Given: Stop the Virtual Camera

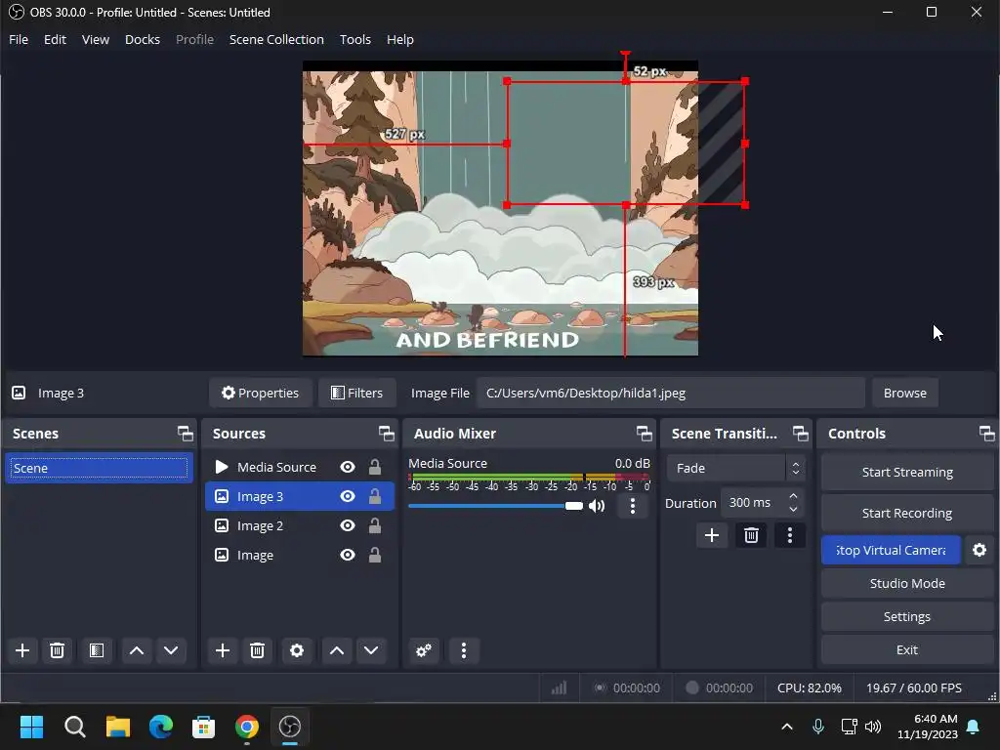Looking at the screenshot, I should [x=891, y=550].
